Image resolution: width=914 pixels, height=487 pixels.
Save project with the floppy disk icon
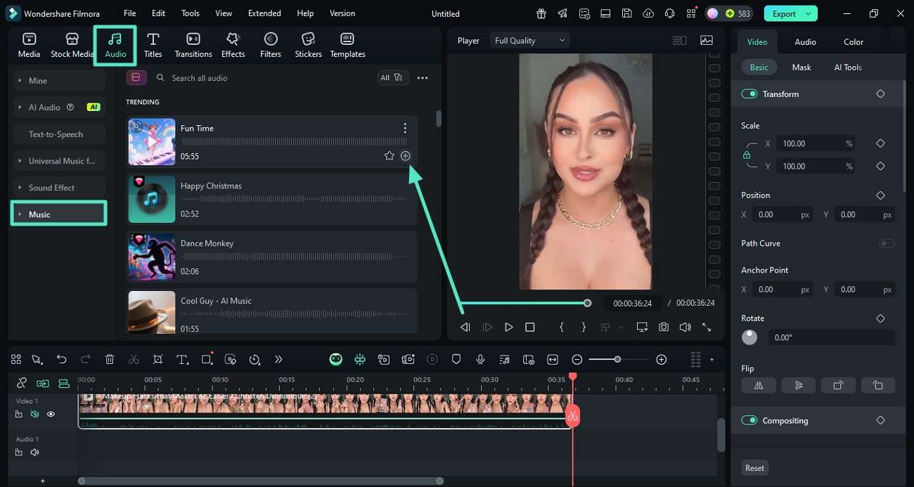coord(626,13)
